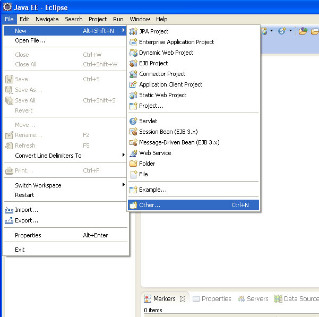Open the Project menu

coord(98,19)
